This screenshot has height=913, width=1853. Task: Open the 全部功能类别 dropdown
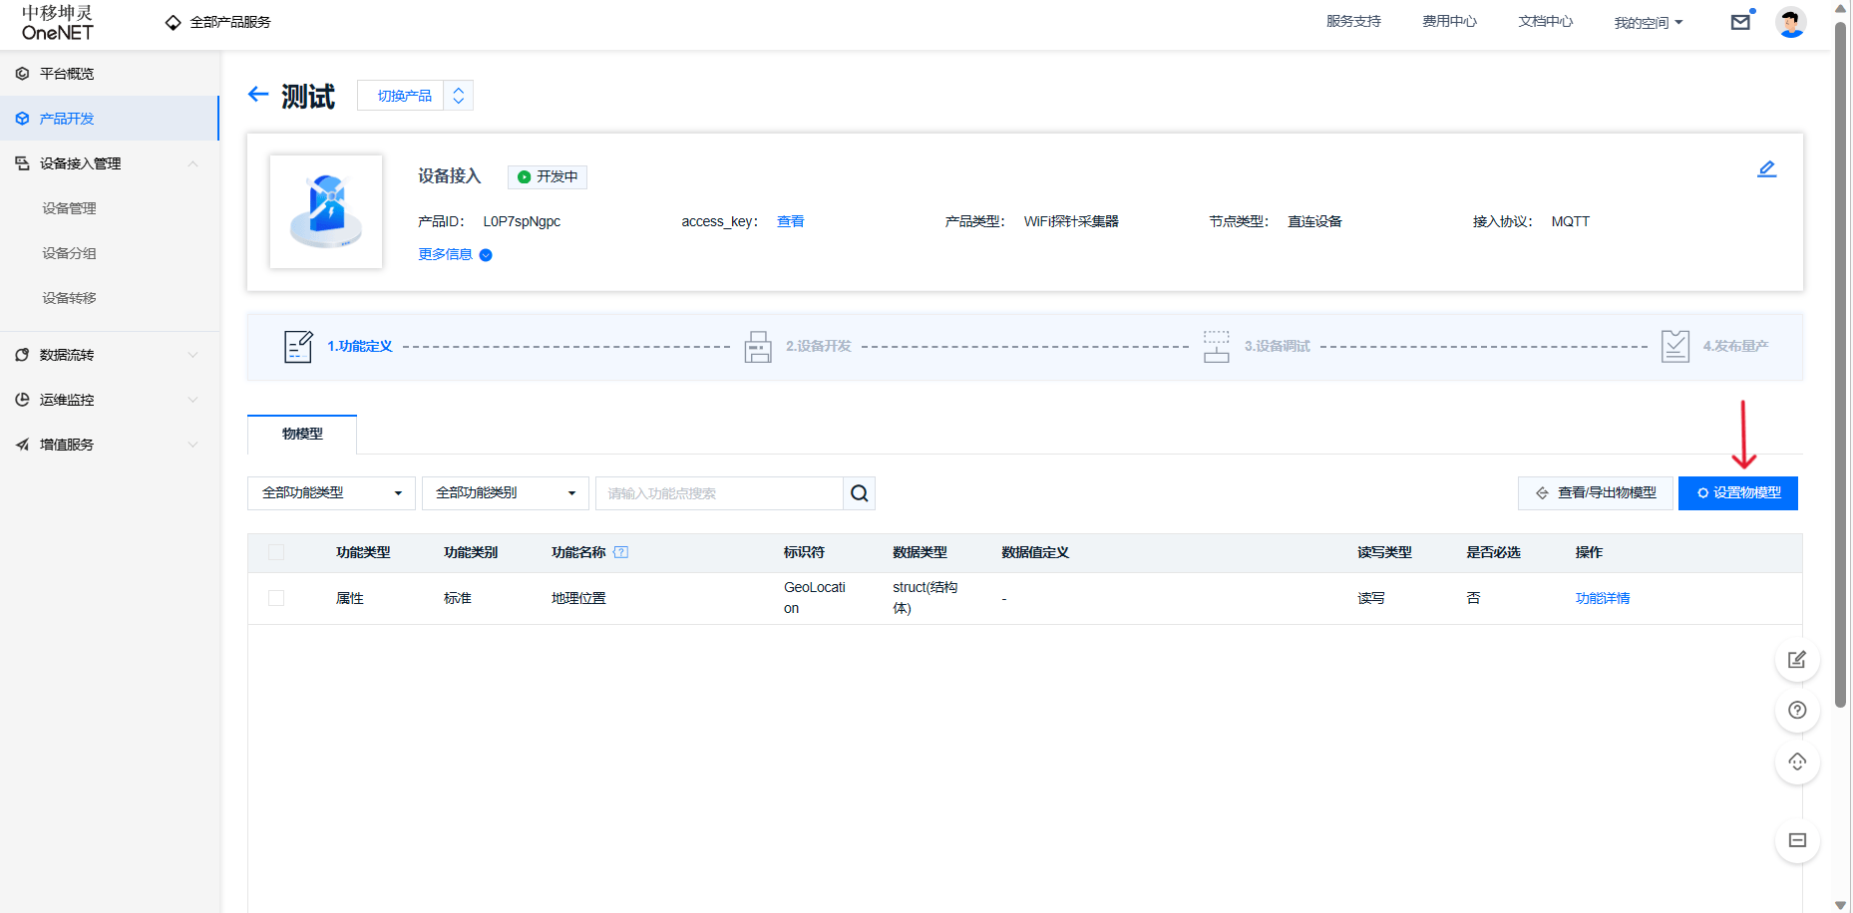pos(505,492)
